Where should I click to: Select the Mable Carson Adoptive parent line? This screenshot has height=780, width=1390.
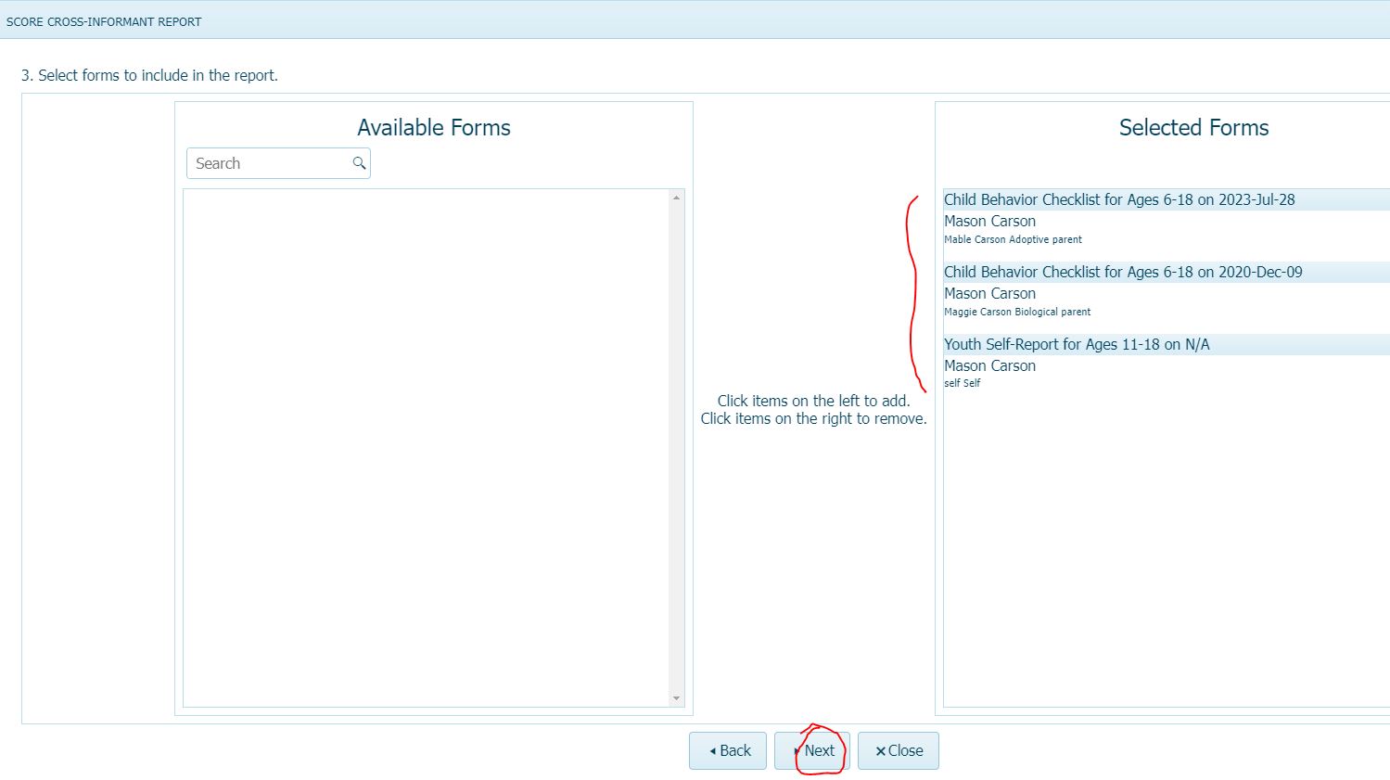(x=1013, y=239)
